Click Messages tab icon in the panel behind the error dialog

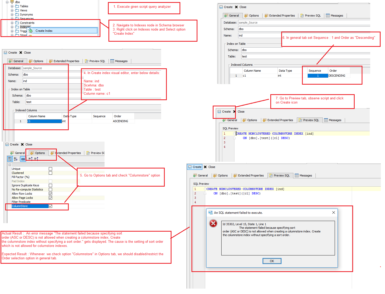click(x=297, y=175)
